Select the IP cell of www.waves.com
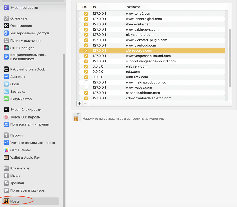The height and width of the screenshot is (207, 237). coord(99,88)
